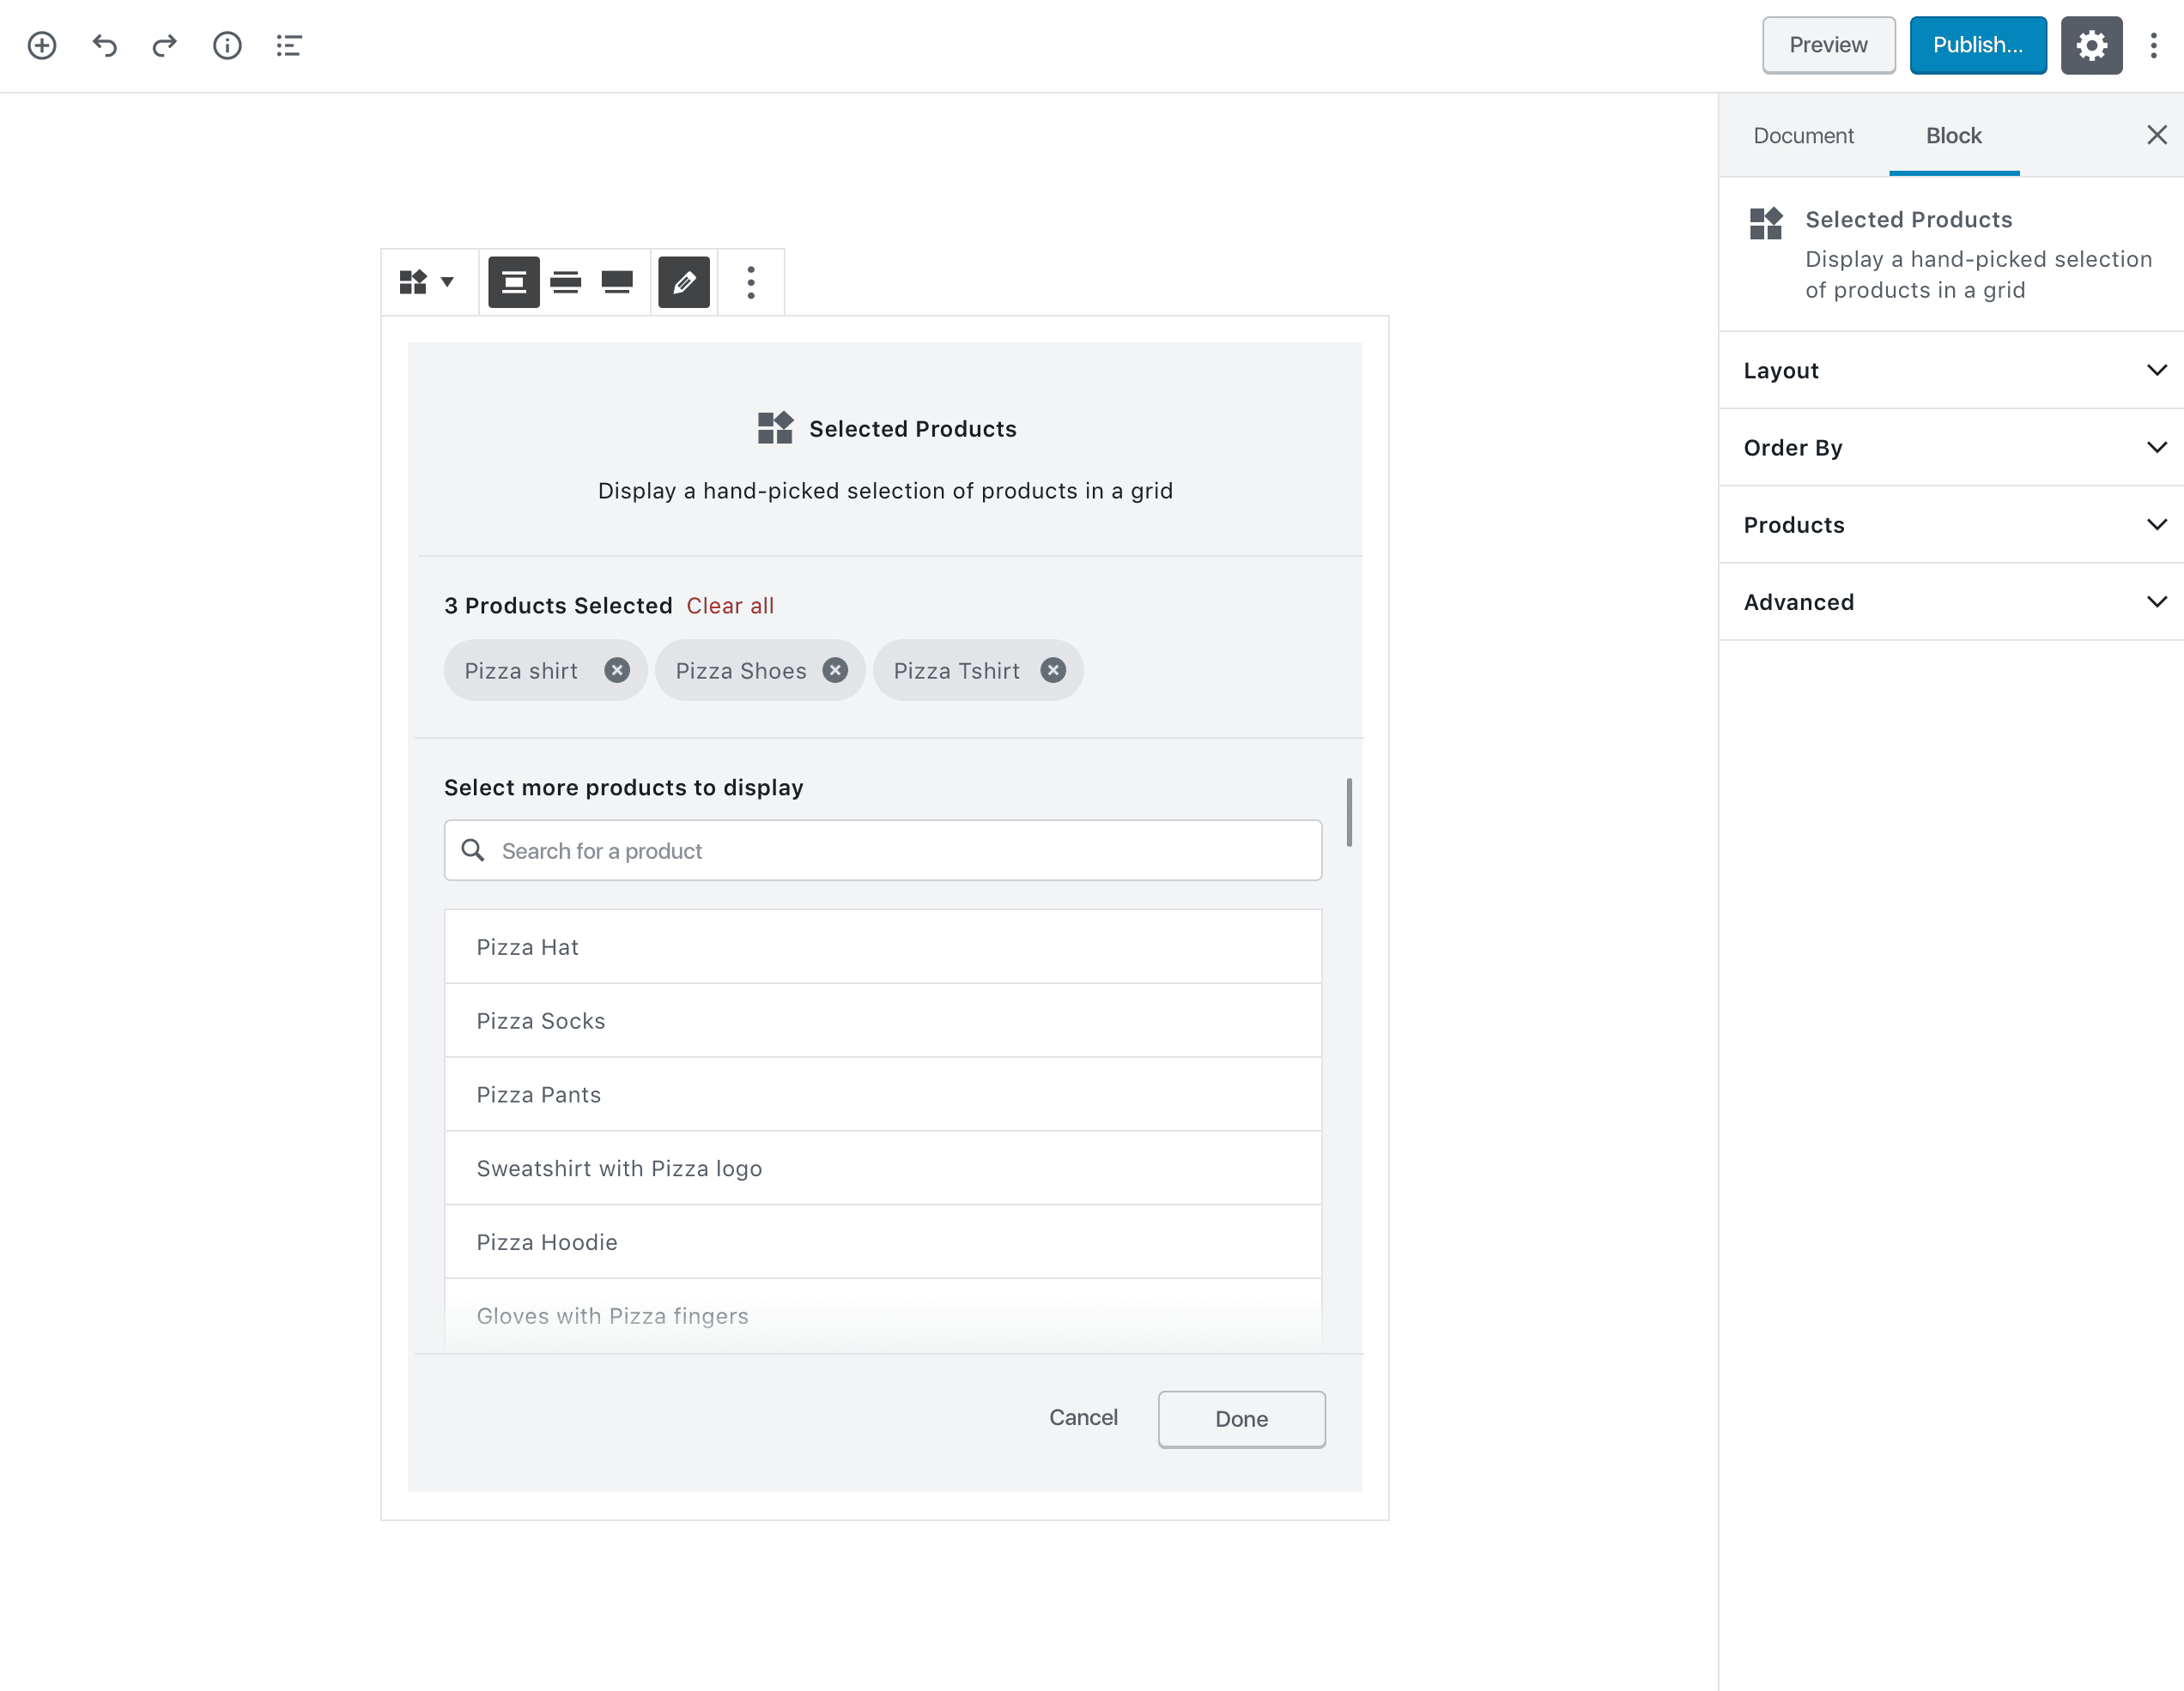Click the Redo arrow icon

click(x=165, y=45)
